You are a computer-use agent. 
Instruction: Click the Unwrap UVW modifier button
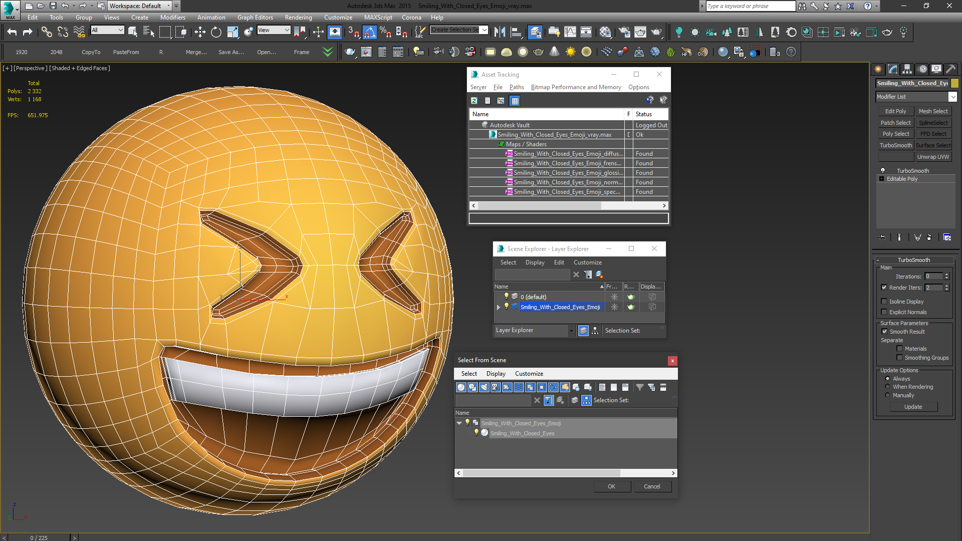pyautogui.click(x=933, y=157)
